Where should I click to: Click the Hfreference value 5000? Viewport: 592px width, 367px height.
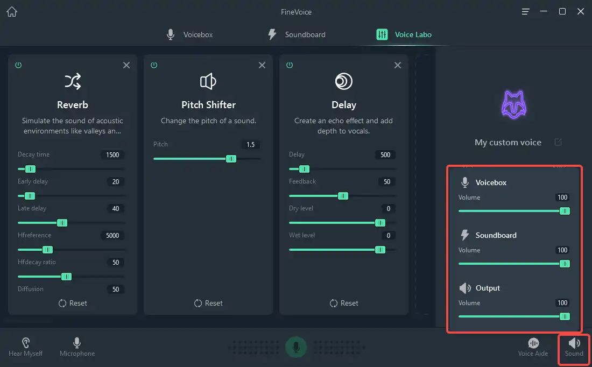point(112,235)
